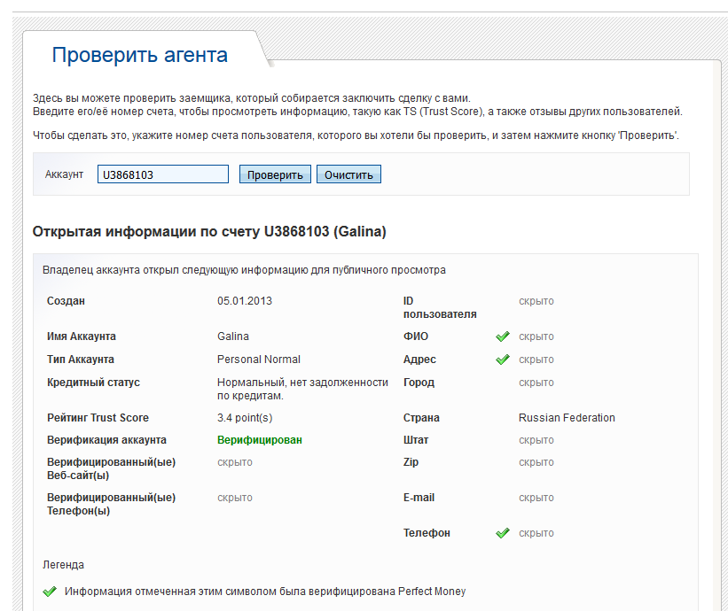Click the скрыто value next to Город
728x611 pixels.
coord(536,383)
